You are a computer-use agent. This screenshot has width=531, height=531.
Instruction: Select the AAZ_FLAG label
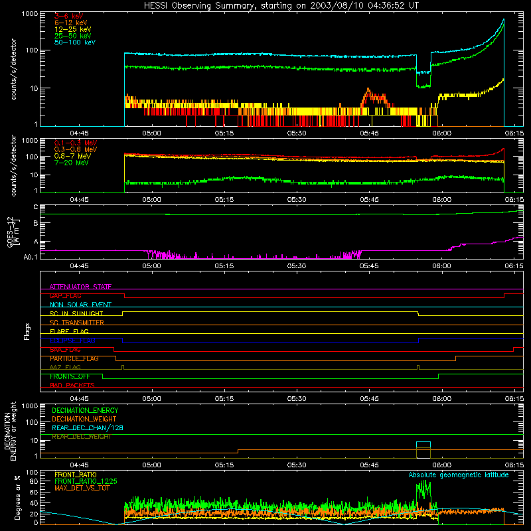(65, 367)
